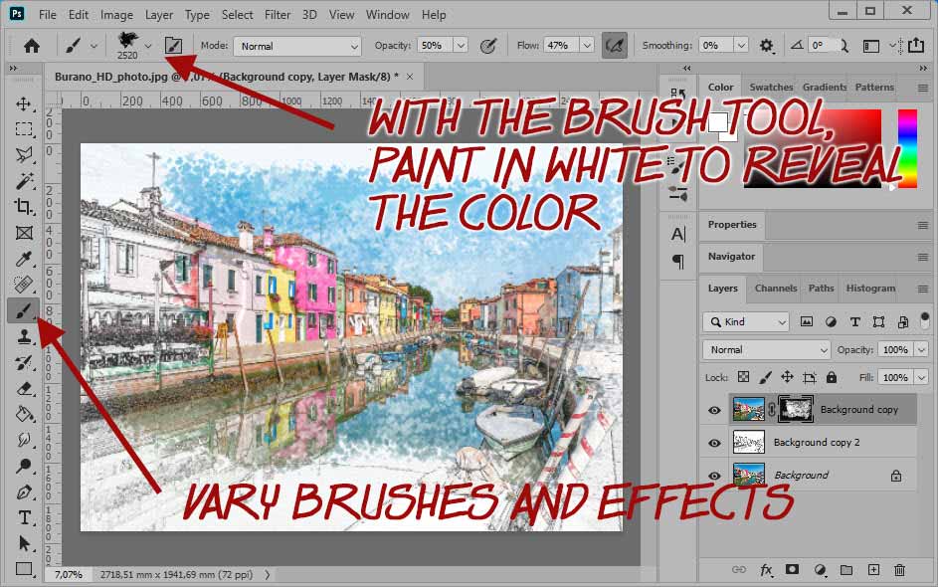Switch to the Paths tab
This screenshot has width=938, height=587.
[x=821, y=289]
